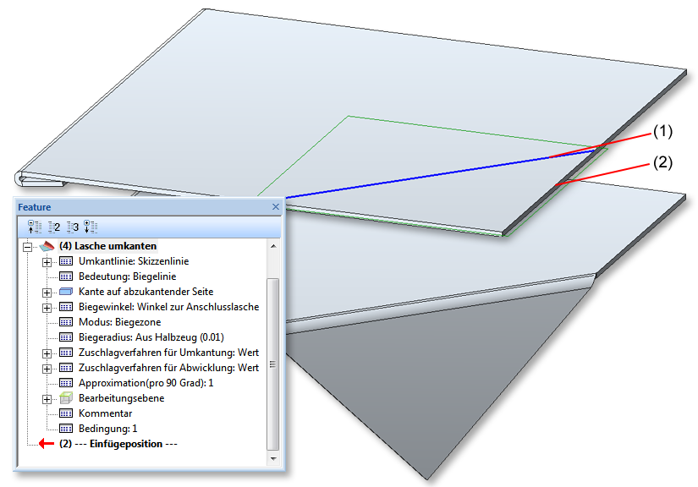
Task: Click the Modus table icon
Action: pos(66,322)
